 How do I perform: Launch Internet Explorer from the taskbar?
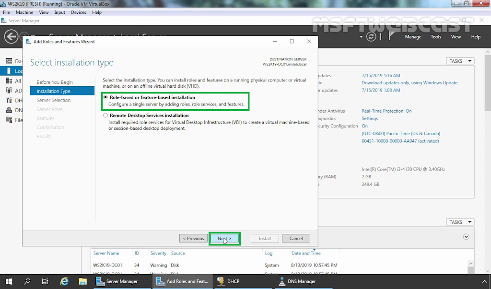(64, 281)
